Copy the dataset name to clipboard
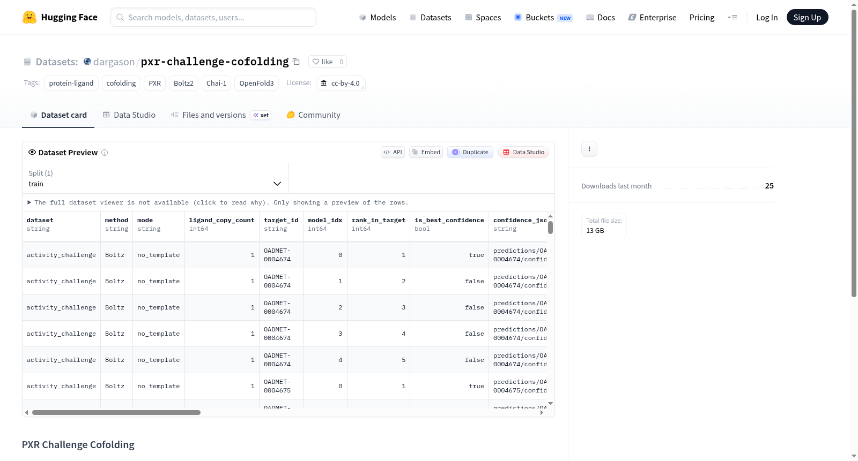 296,62
